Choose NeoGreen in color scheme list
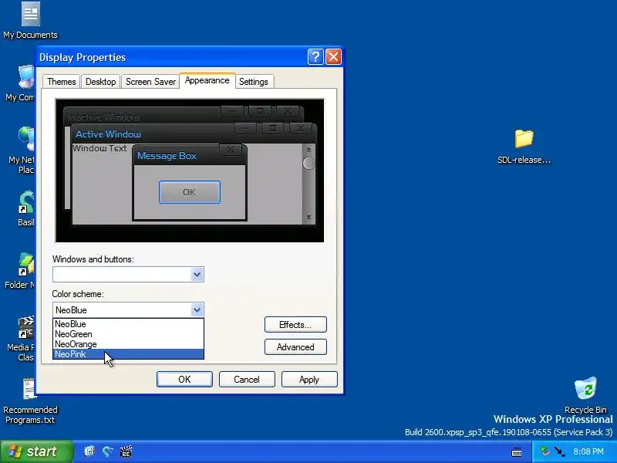Viewport: 617px width, 463px height. pyautogui.click(x=128, y=334)
